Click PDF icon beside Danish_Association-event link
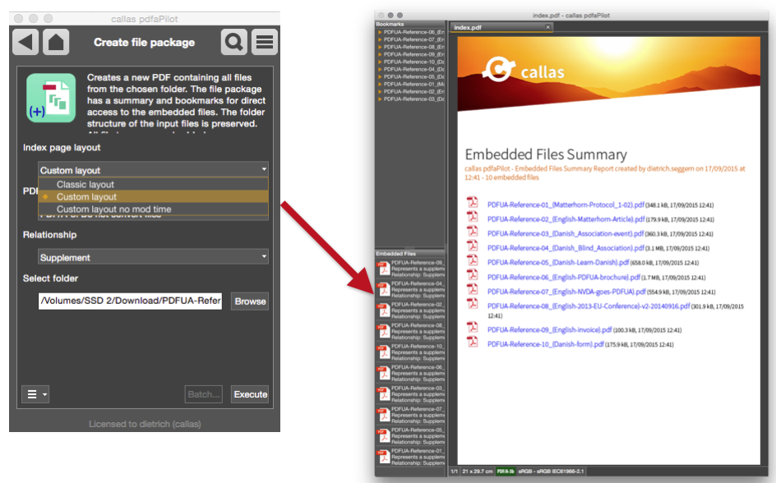 tap(473, 231)
